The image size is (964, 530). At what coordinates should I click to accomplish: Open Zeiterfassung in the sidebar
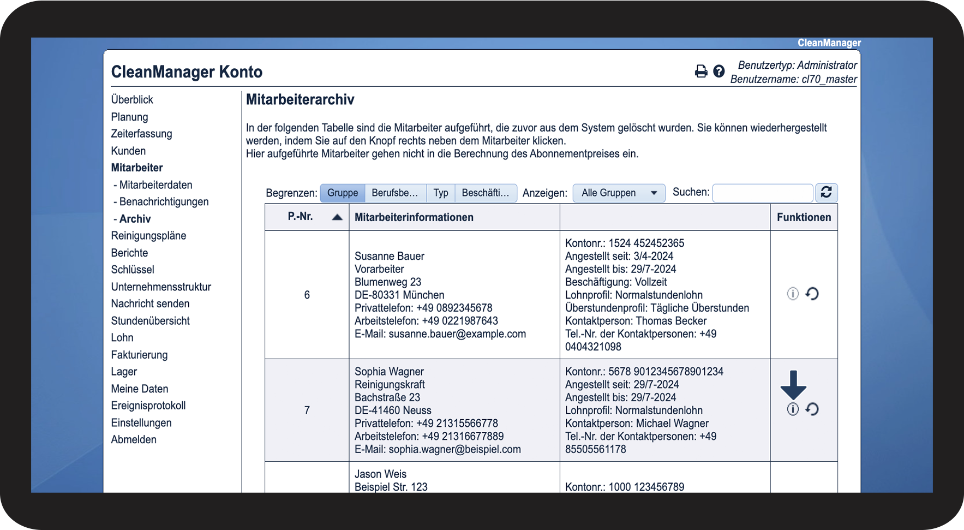(x=141, y=134)
